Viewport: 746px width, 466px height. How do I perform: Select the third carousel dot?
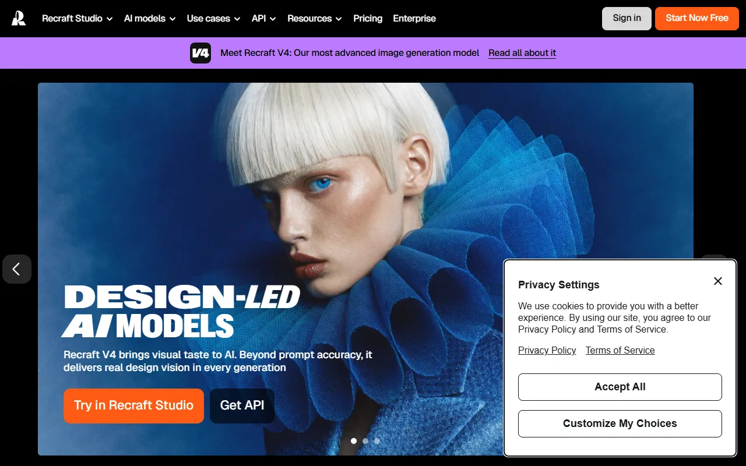(x=377, y=441)
